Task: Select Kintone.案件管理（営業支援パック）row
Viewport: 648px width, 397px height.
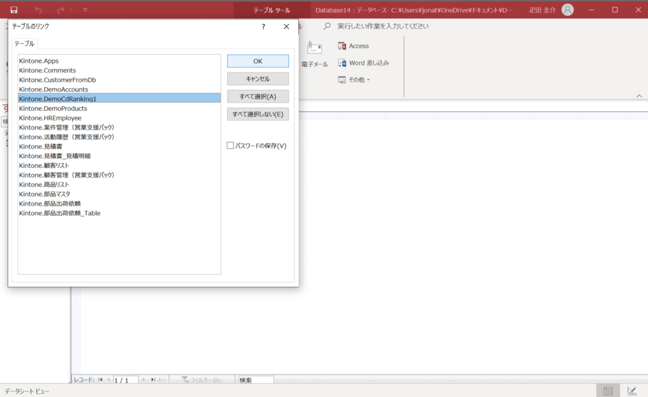Action: (119, 127)
